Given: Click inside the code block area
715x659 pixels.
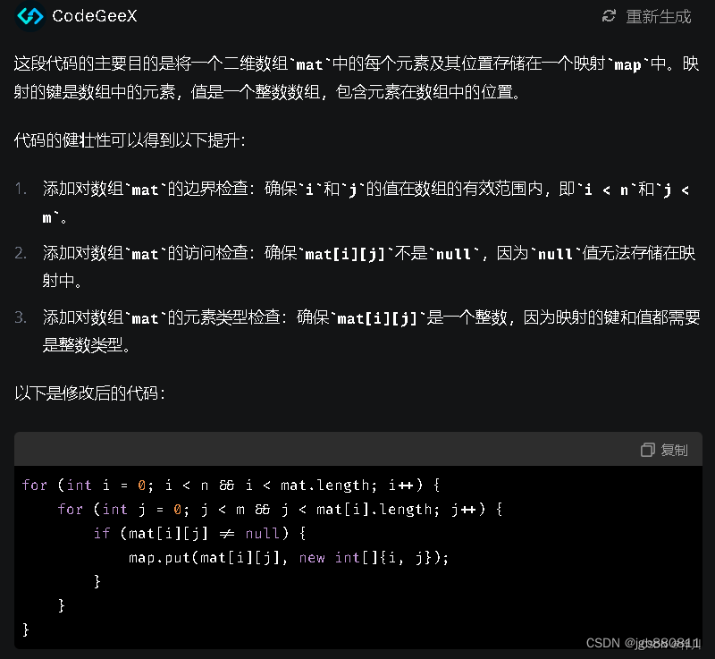Looking at the screenshot, I should point(357,554).
